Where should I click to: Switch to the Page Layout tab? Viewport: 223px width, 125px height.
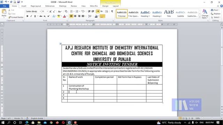pos(36,6)
